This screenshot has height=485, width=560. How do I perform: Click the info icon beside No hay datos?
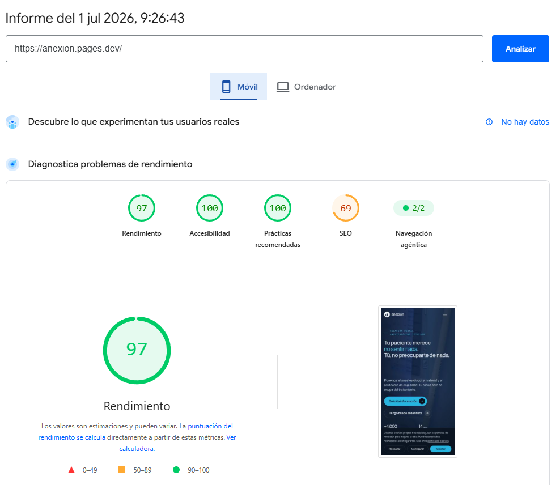[489, 122]
